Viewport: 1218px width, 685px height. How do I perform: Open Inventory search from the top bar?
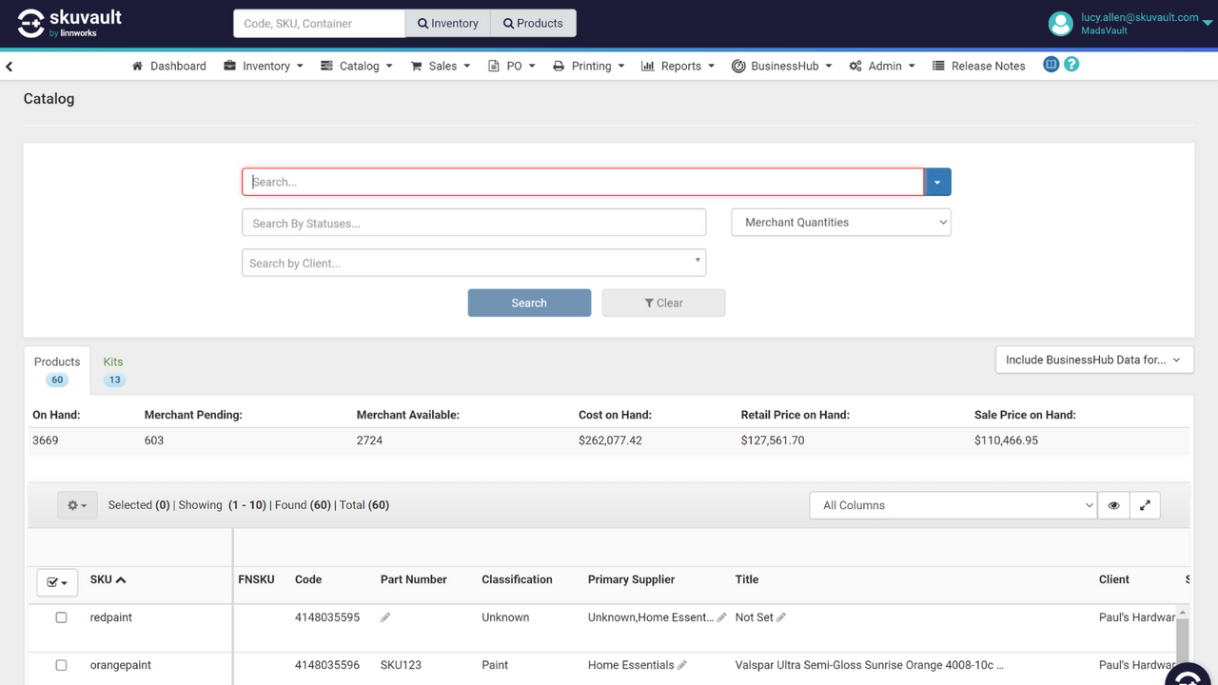tap(447, 23)
